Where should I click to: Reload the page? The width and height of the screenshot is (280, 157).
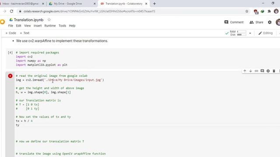(x=11, y=11)
